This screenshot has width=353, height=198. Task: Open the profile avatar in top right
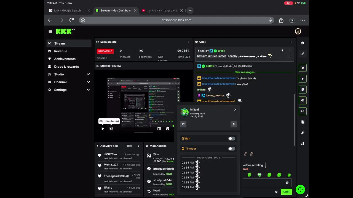pyautogui.click(x=298, y=31)
